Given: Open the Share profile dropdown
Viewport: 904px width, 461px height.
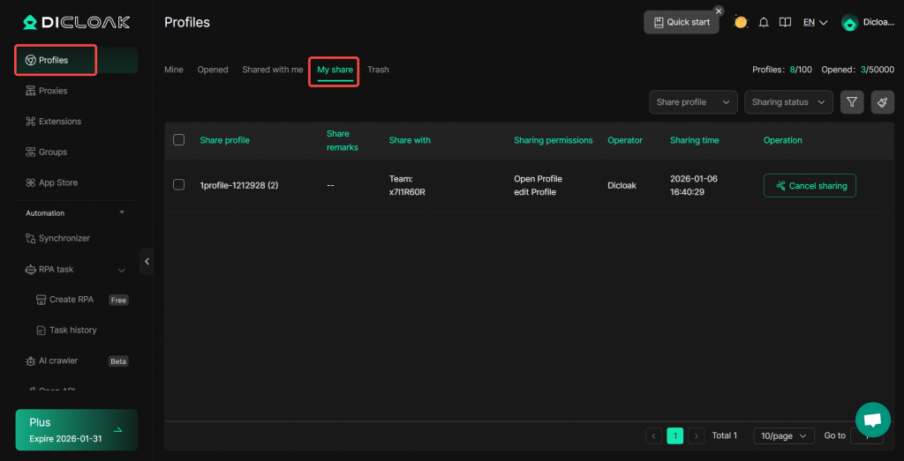Looking at the screenshot, I should pyautogui.click(x=693, y=102).
